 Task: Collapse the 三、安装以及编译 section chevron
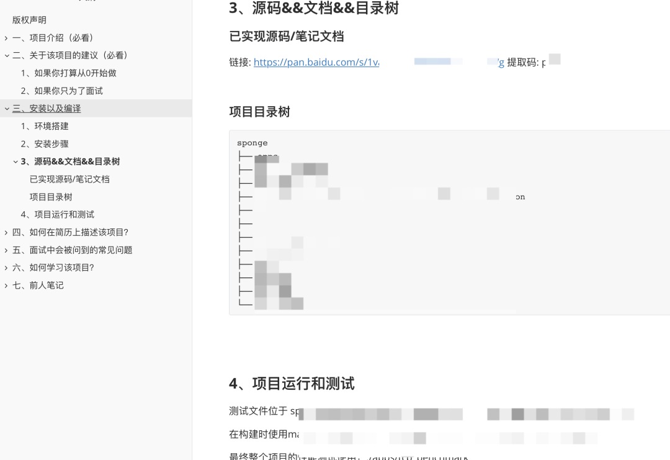6,109
